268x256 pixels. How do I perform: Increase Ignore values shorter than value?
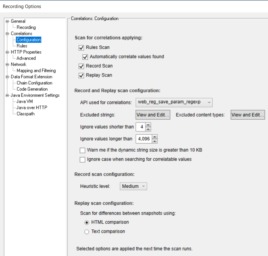[x=148, y=125]
